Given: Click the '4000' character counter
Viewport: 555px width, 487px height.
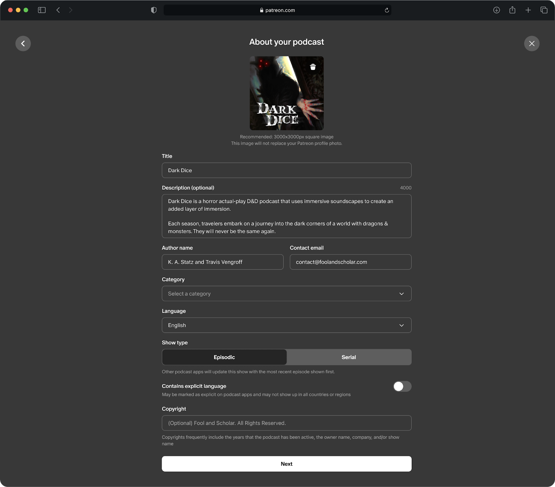Looking at the screenshot, I should point(405,188).
